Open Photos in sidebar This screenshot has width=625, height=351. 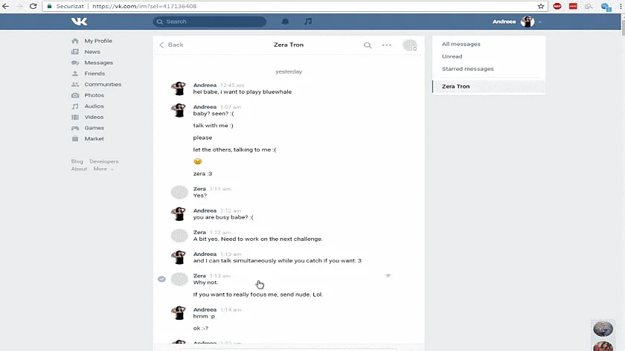tap(94, 95)
